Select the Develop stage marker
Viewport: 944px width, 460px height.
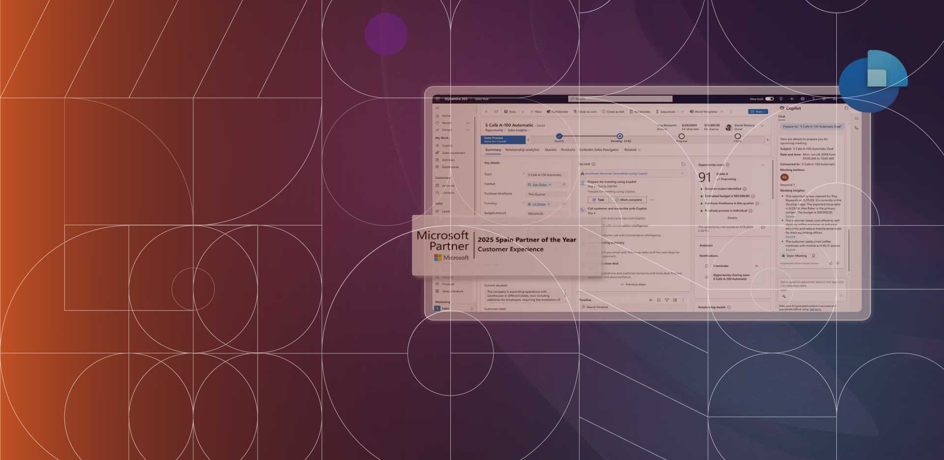[x=619, y=136]
